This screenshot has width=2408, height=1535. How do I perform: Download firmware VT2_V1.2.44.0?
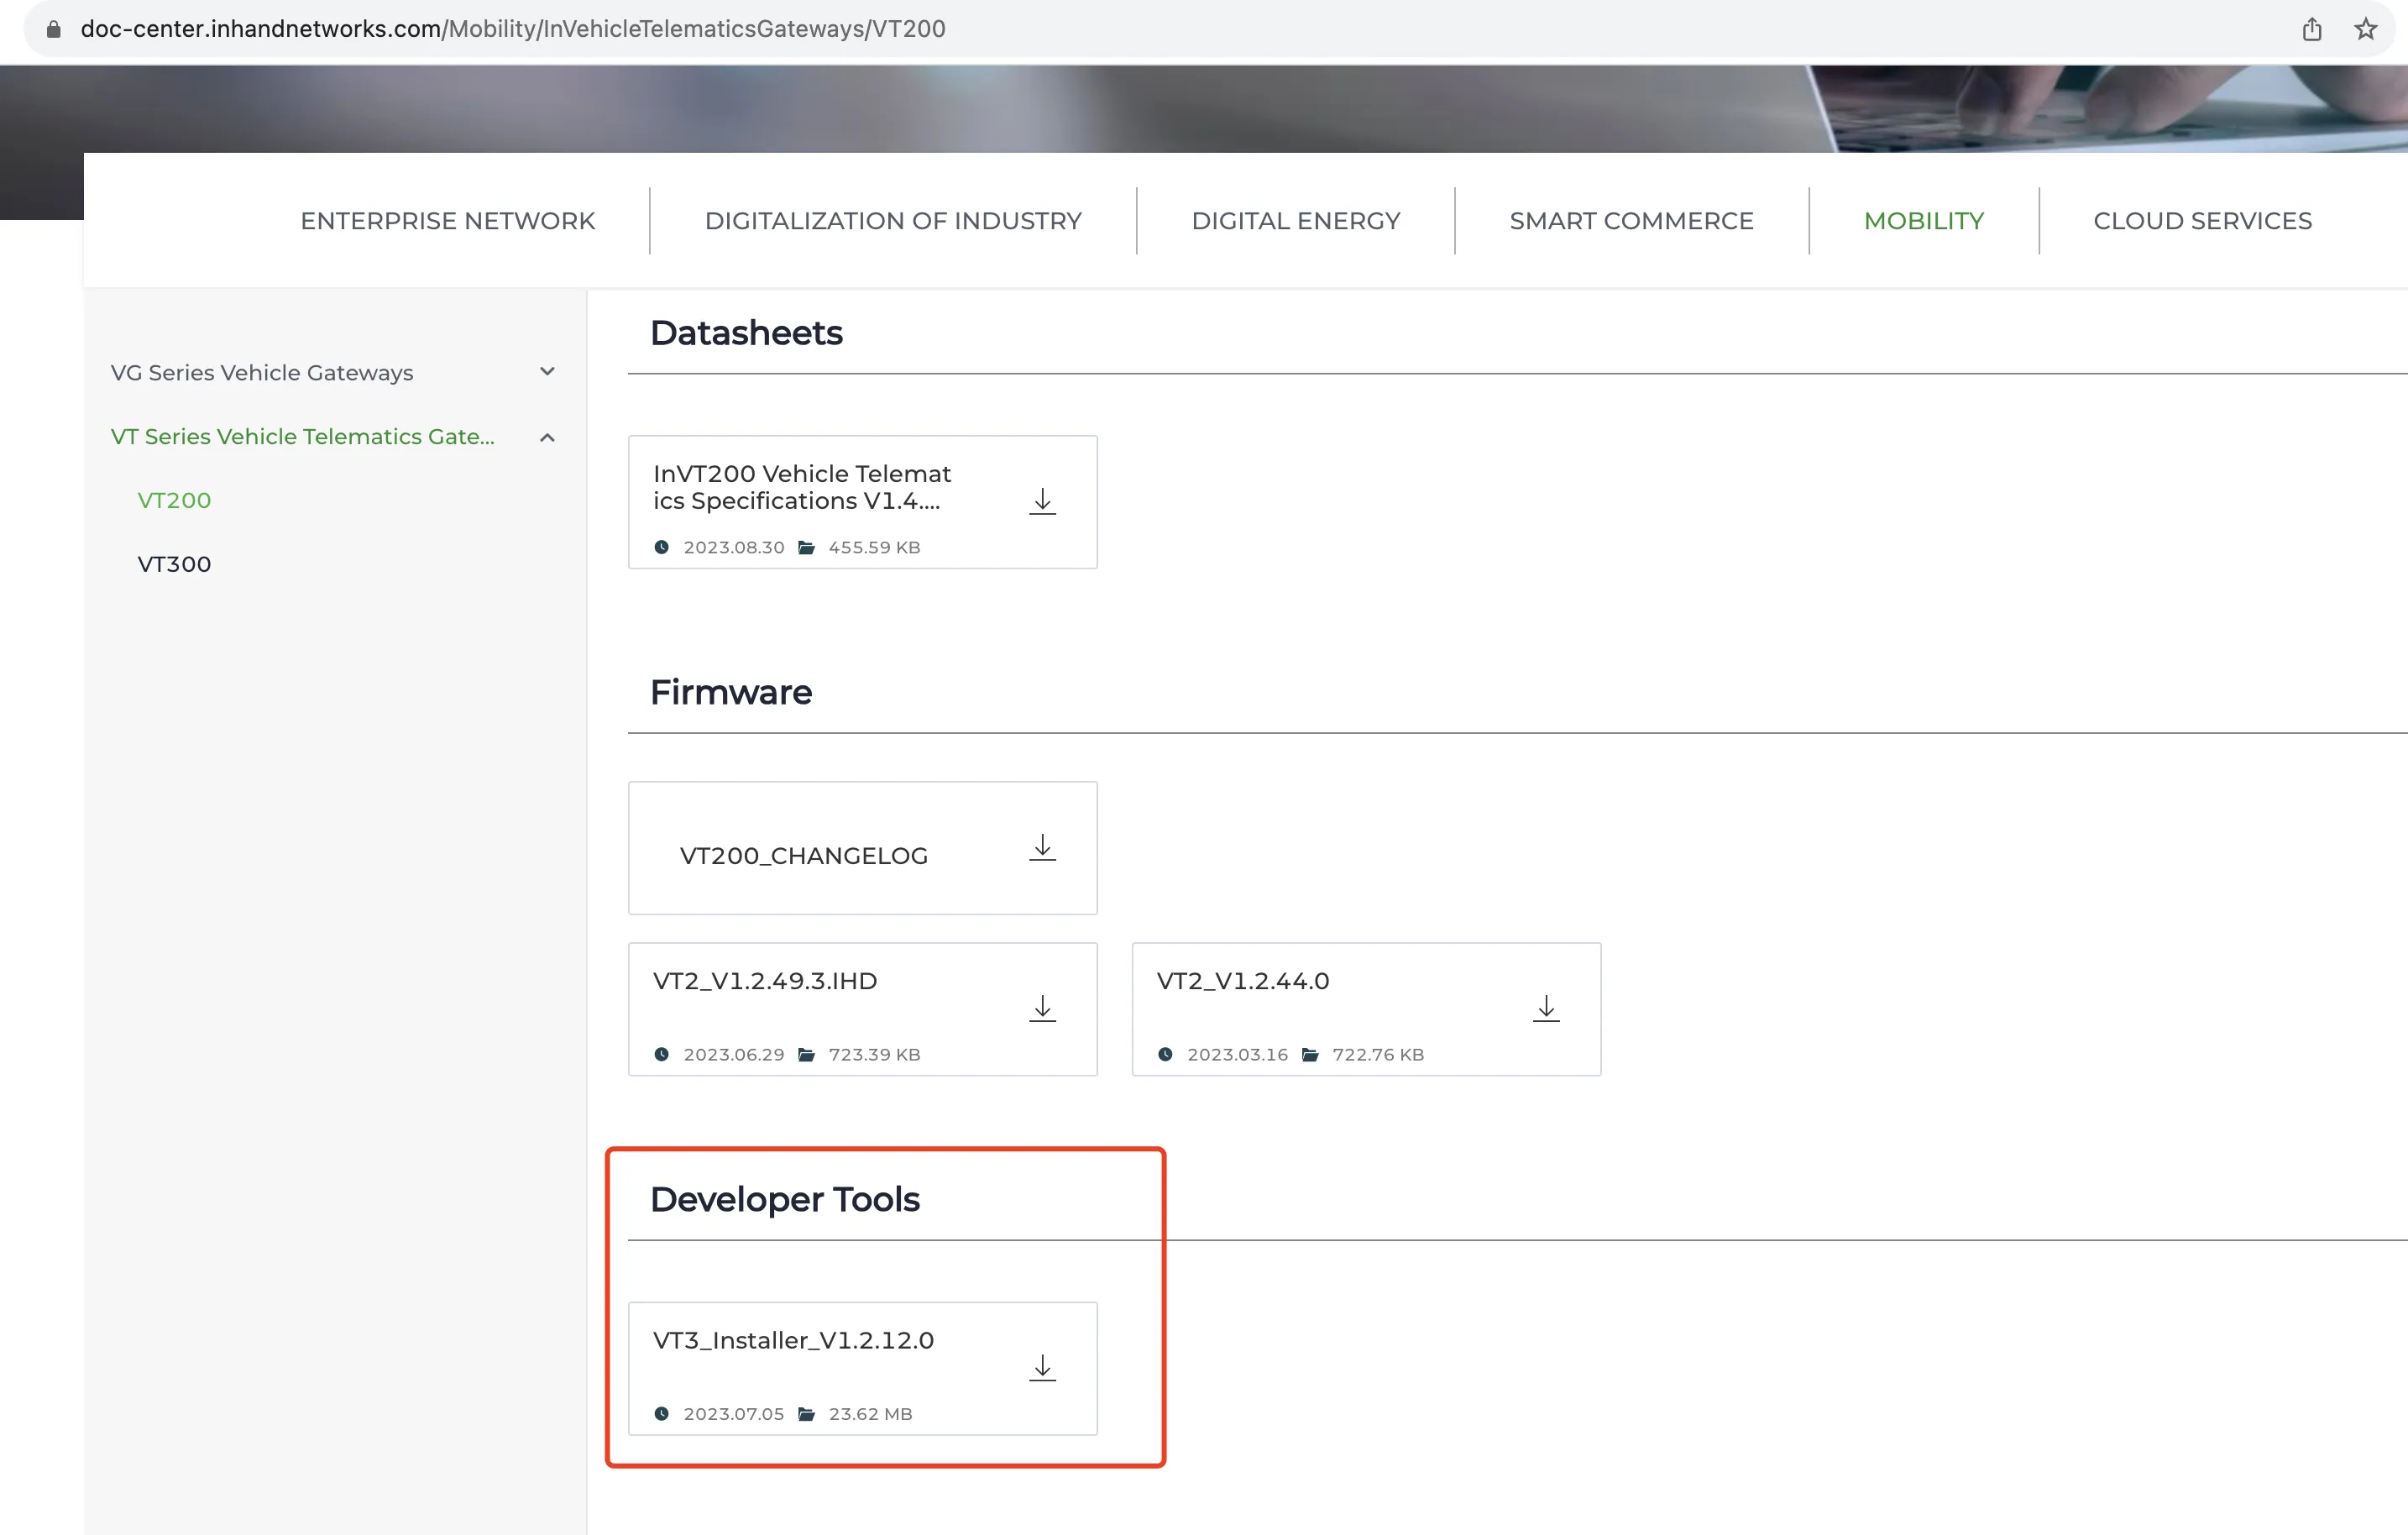pyautogui.click(x=1546, y=1008)
